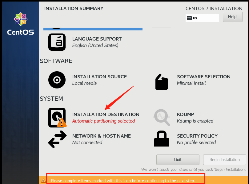Open the Language Support icon
The width and height of the screenshot is (249, 184).
coord(57,42)
